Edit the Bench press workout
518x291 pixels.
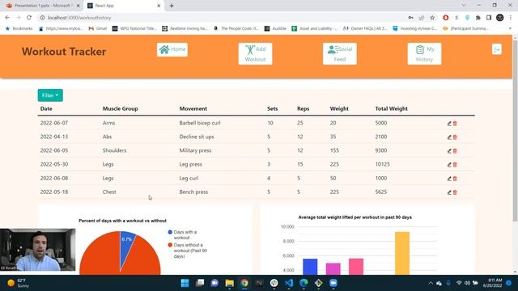coord(449,192)
